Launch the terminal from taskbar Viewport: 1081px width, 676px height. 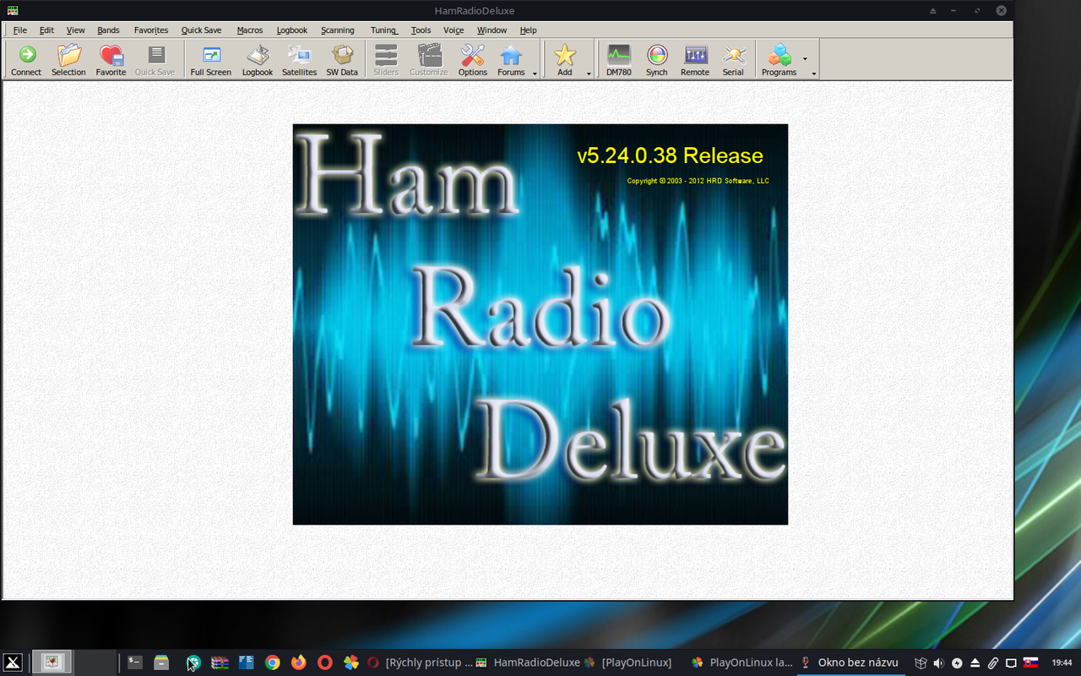135,662
